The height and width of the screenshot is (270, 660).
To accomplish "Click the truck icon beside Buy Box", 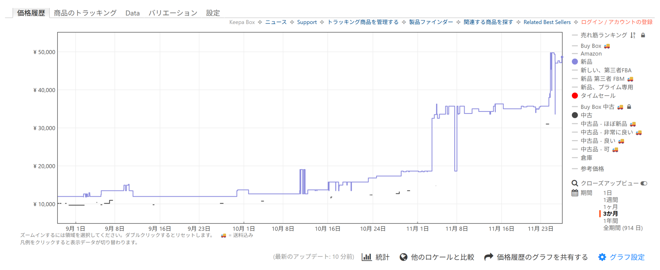I will pyautogui.click(x=607, y=46).
